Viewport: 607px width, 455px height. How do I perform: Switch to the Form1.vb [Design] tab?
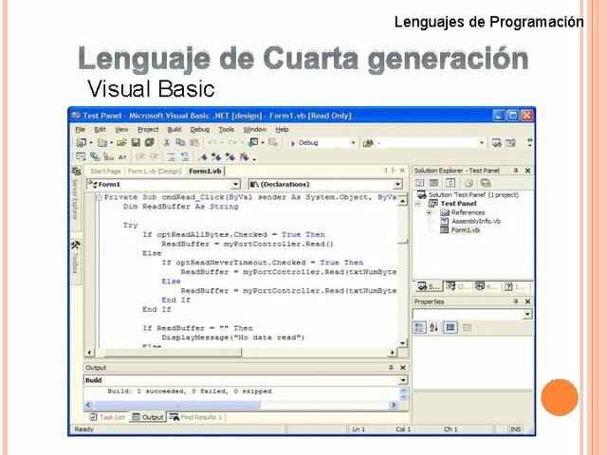[155, 171]
